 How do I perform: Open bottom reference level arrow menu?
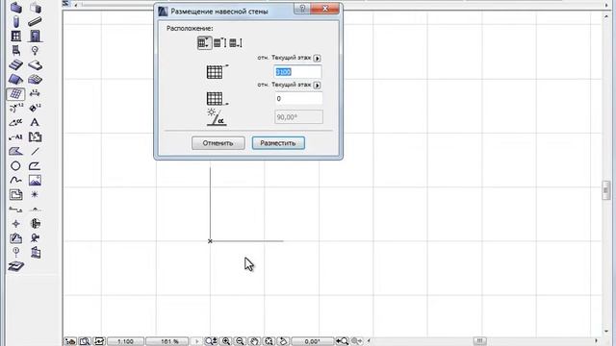pyautogui.click(x=317, y=86)
